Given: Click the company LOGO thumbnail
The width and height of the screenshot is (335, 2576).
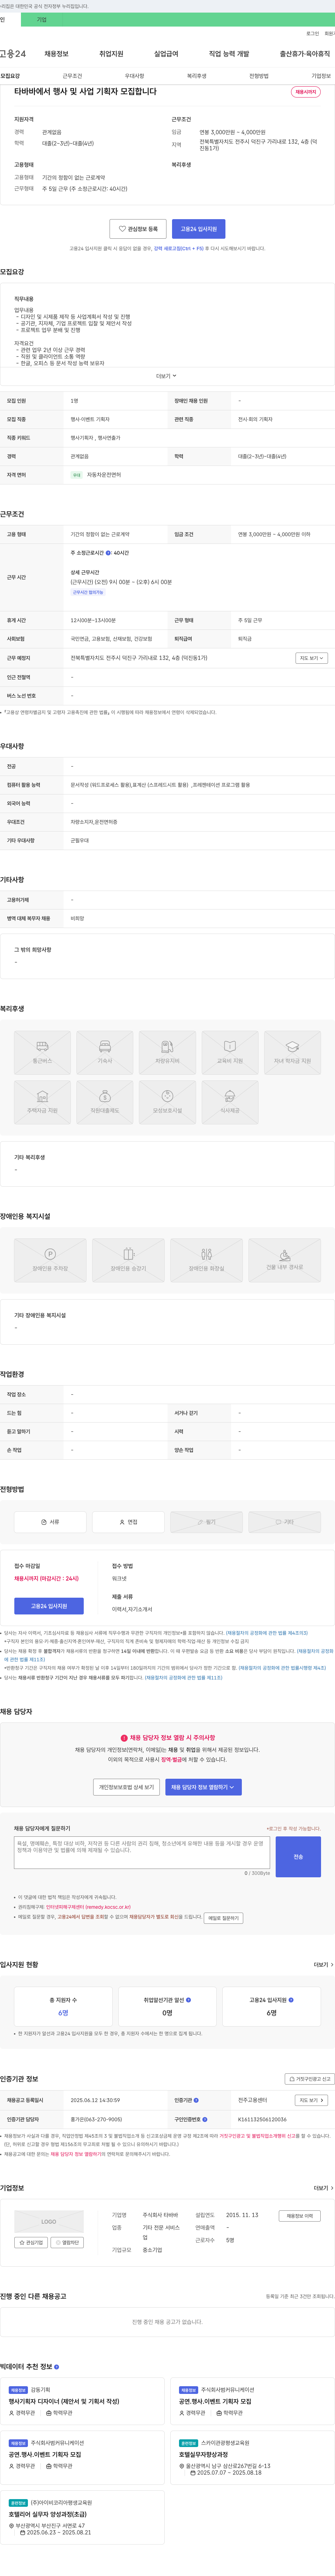Looking at the screenshot, I should pyautogui.click(x=49, y=2222).
